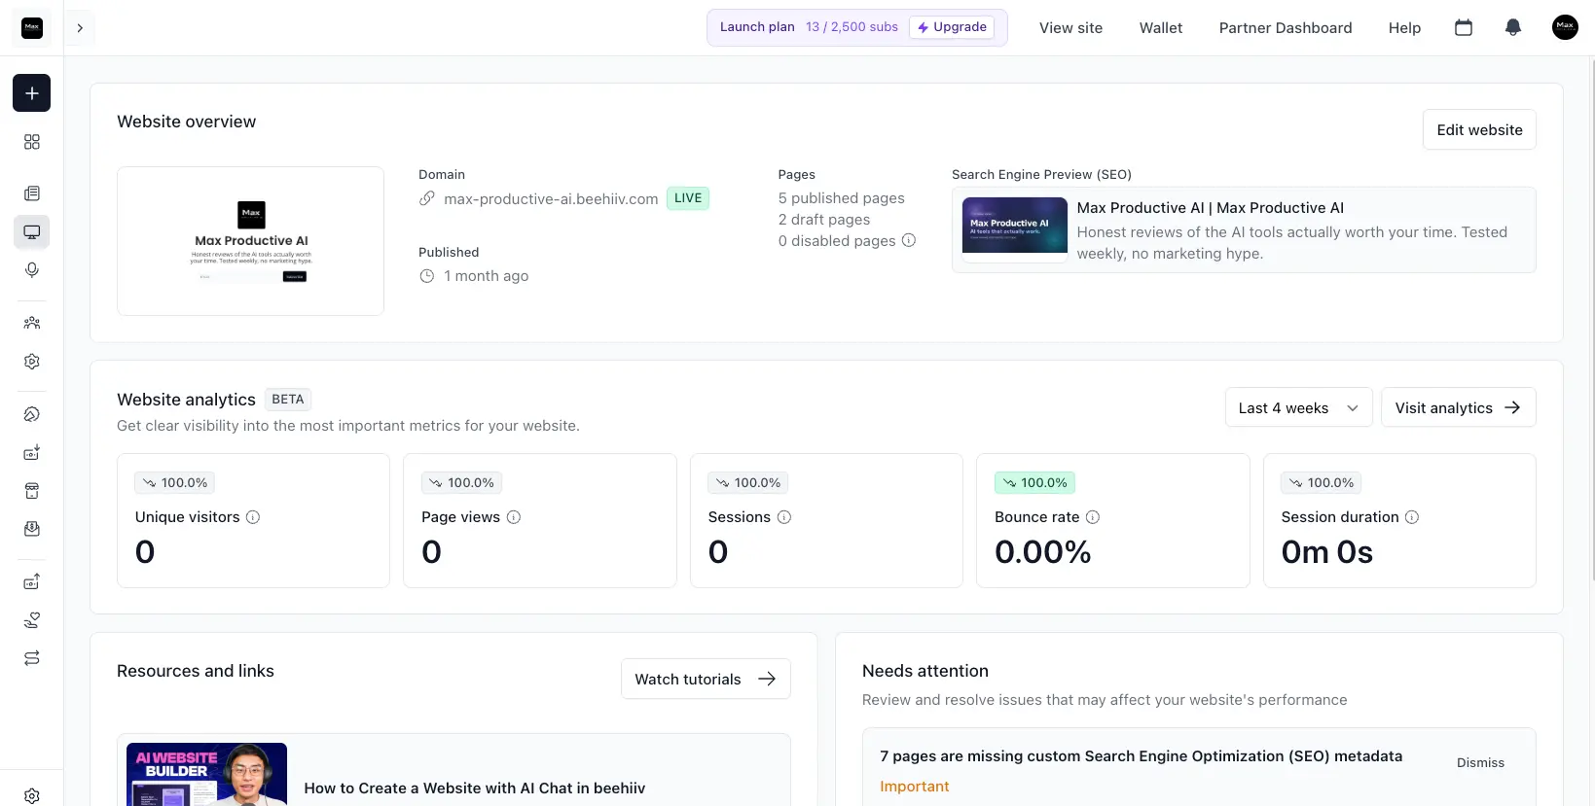Open the calendar icon in top bar
This screenshot has width=1595, height=806.
1464,28
